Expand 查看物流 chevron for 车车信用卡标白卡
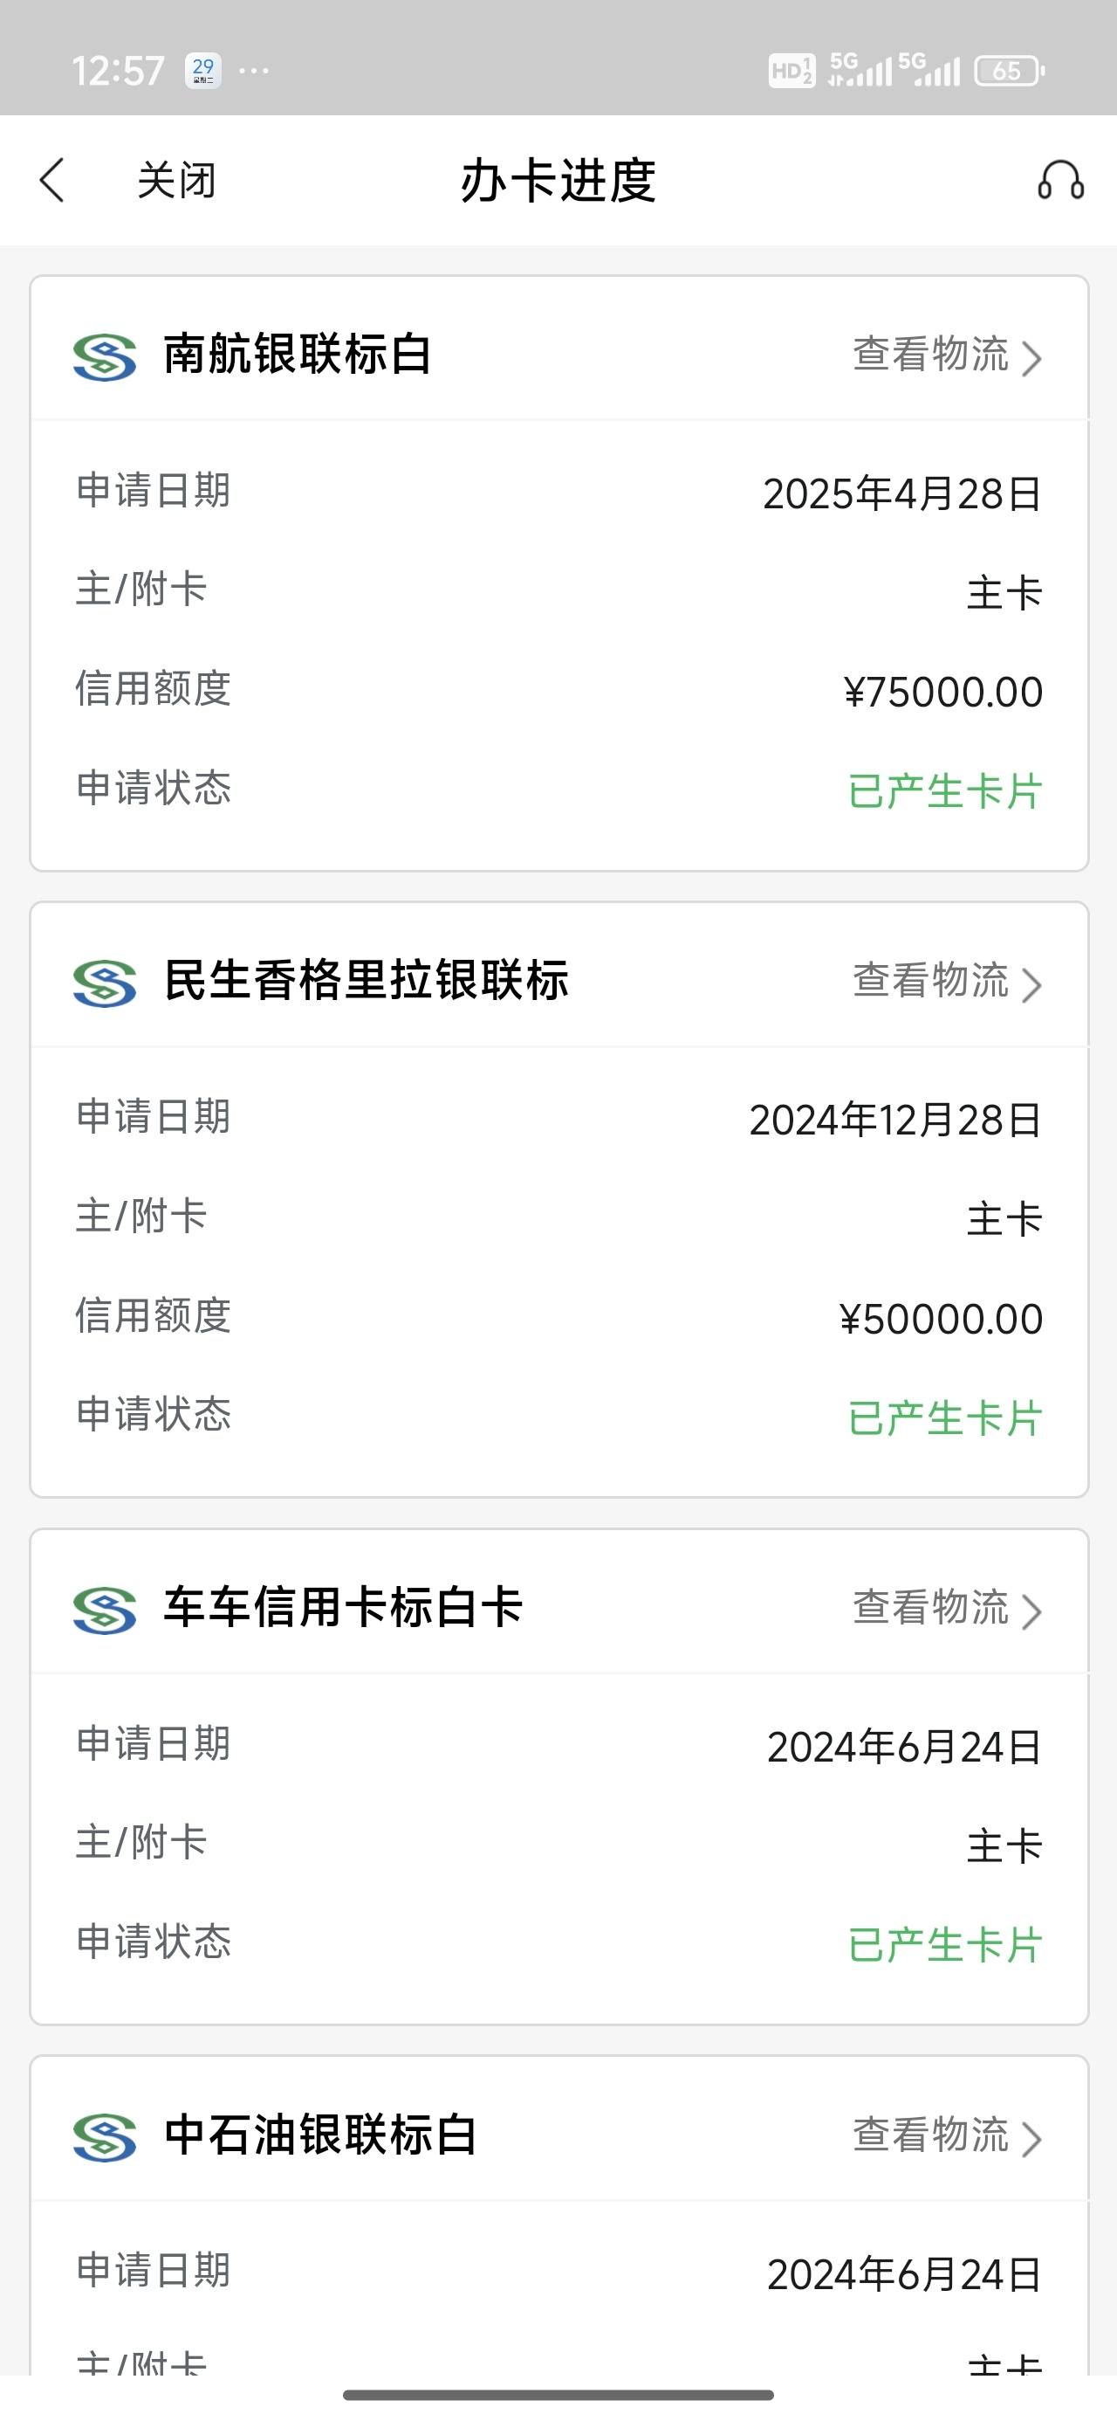Image resolution: width=1117 pixels, height=2421 pixels. (x=1031, y=1611)
